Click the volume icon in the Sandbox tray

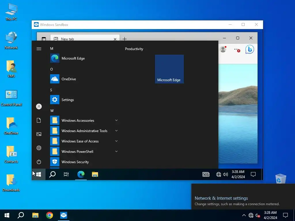click(225, 174)
